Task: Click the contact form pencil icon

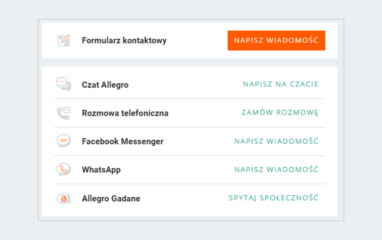Action: [64, 41]
